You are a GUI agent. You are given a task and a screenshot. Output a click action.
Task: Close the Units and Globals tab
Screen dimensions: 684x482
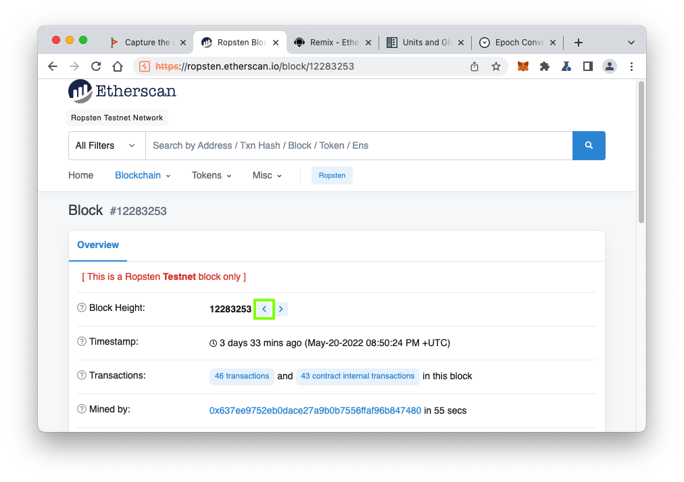(461, 43)
